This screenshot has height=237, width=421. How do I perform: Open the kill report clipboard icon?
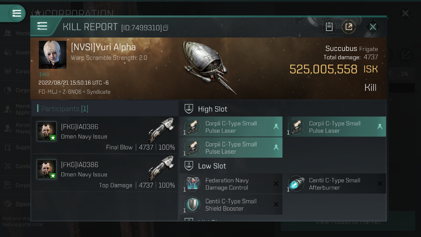click(x=329, y=27)
